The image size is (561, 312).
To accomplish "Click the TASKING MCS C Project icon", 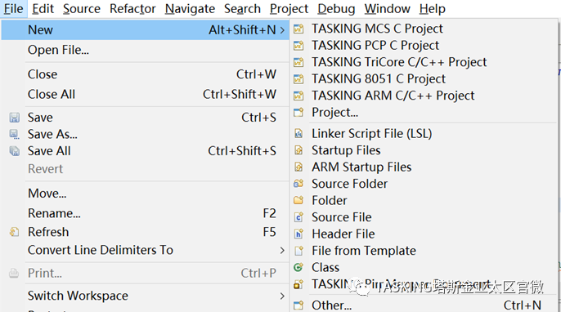I will (298, 29).
